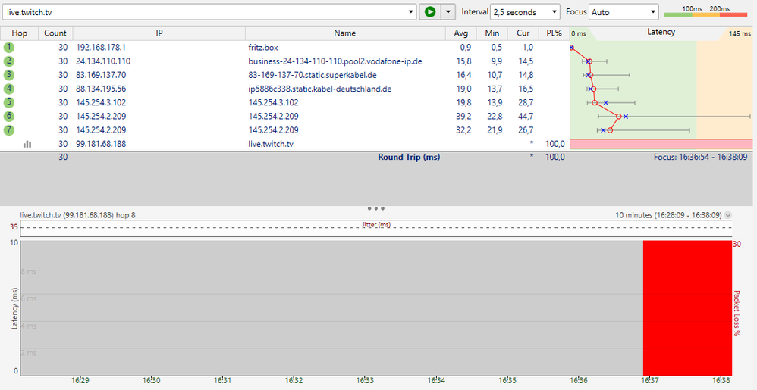Click the green 100ms latency legend bar
The height and width of the screenshot is (390, 757).
pyautogui.click(x=678, y=15)
